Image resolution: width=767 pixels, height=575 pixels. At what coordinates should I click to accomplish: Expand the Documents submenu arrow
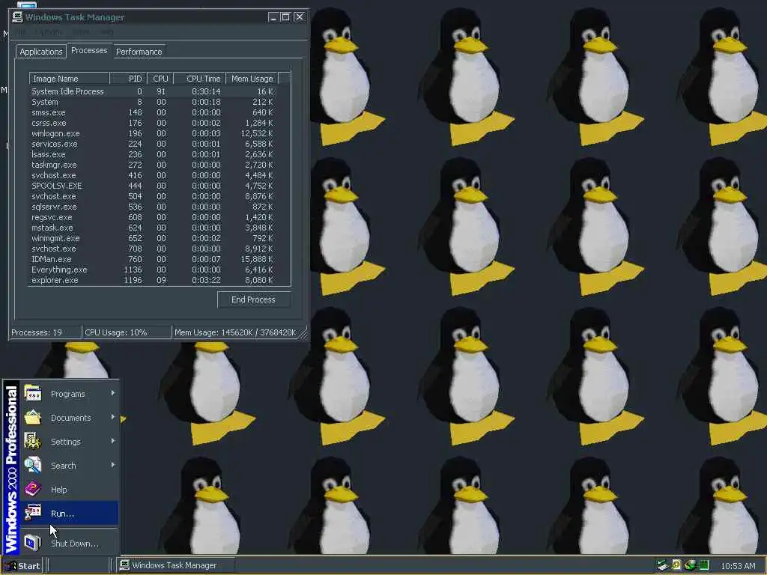[113, 417]
